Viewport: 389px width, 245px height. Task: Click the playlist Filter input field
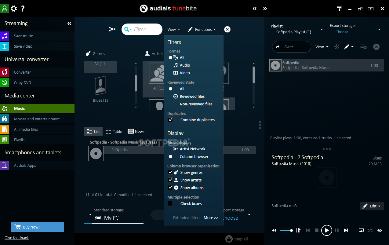click(x=291, y=47)
